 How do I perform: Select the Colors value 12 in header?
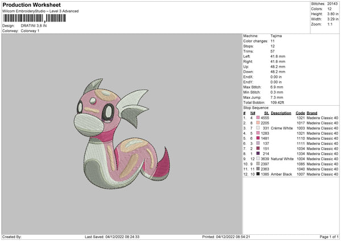(329, 9)
